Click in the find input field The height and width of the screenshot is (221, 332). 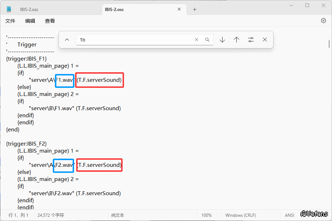pyautogui.click(x=135, y=40)
